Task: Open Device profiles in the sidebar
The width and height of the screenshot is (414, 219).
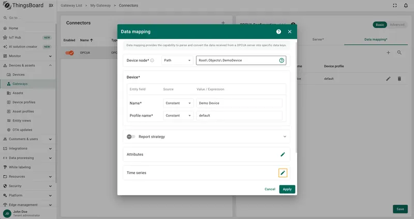Action: point(28,102)
